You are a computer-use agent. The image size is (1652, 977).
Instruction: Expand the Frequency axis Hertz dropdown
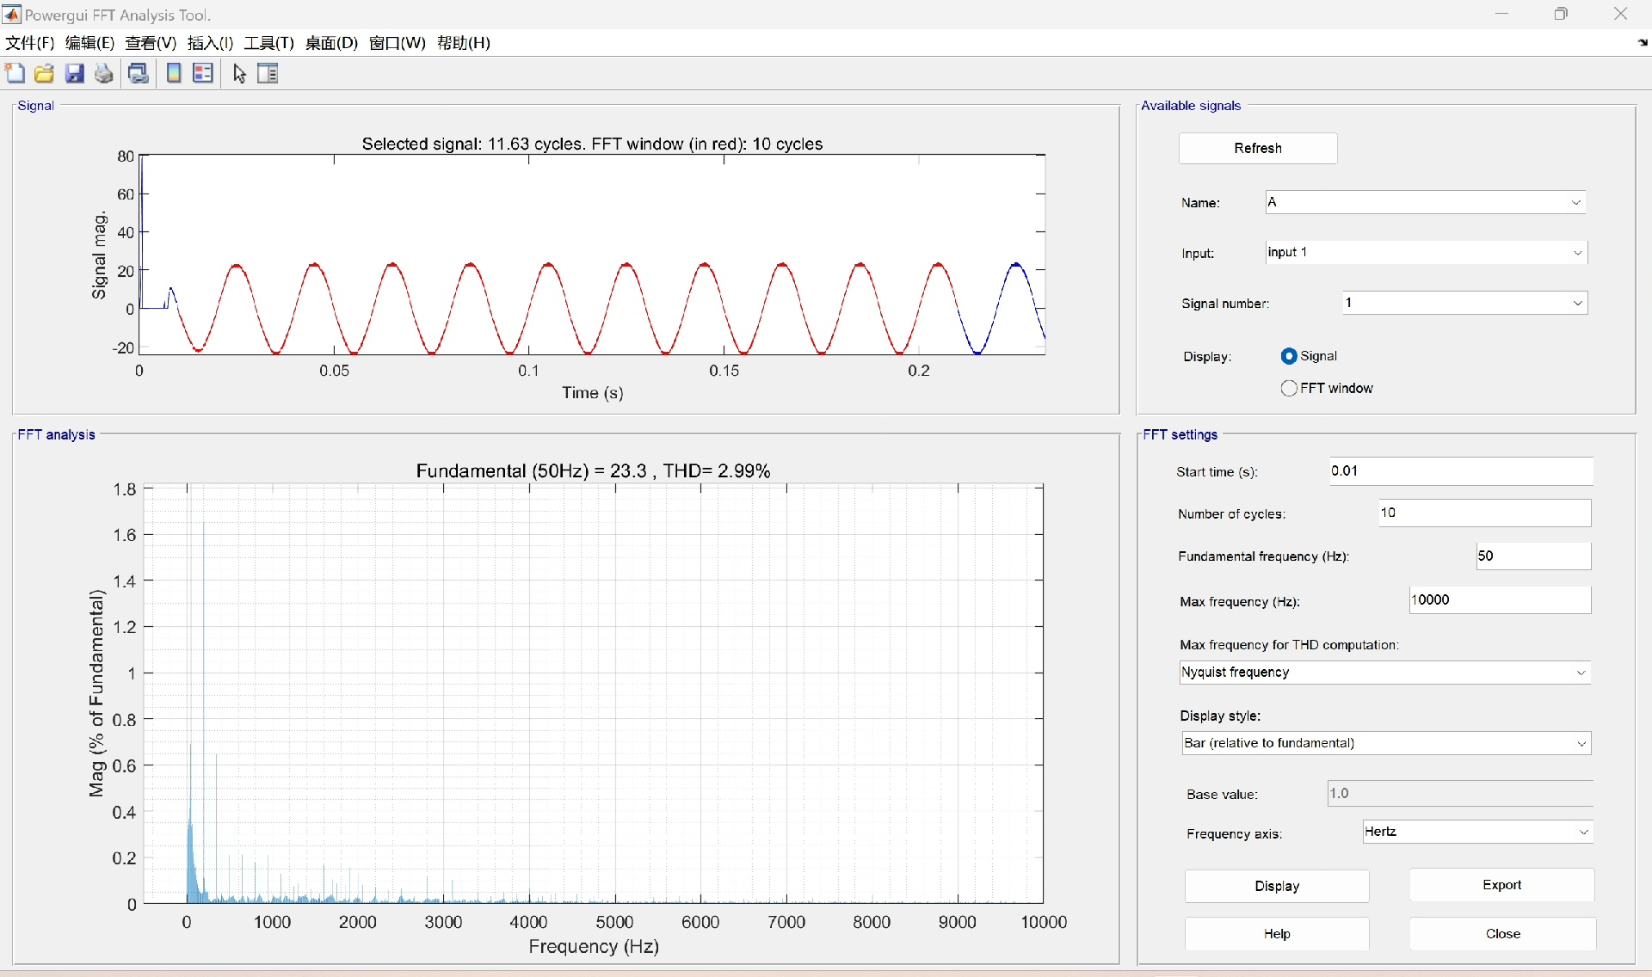coord(1477,833)
